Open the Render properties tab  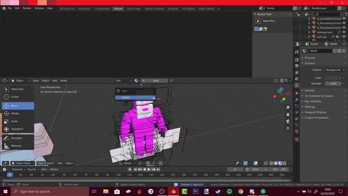[x=297, y=60]
